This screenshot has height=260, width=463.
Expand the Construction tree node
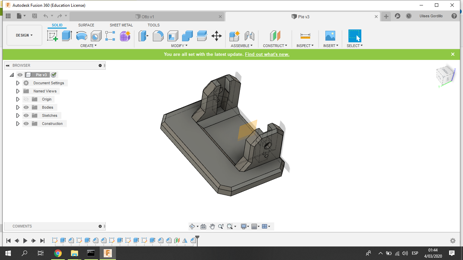coord(18,124)
